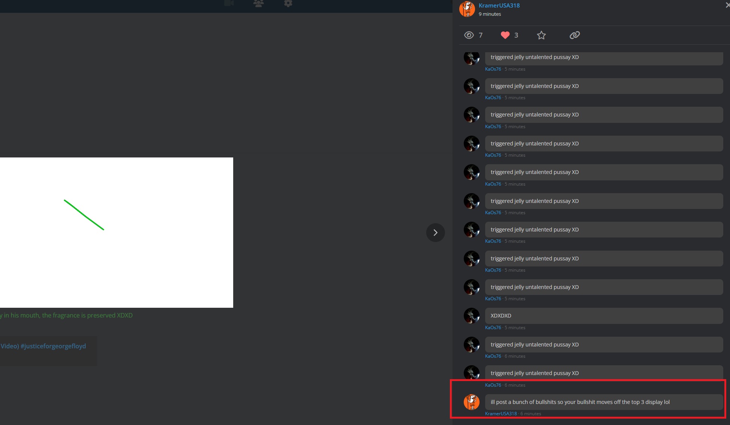Click the '9 minutes' timestamp in the header
Image resolution: width=730 pixels, height=425 pixels.
pyautogui.click(x=490, y=14)
